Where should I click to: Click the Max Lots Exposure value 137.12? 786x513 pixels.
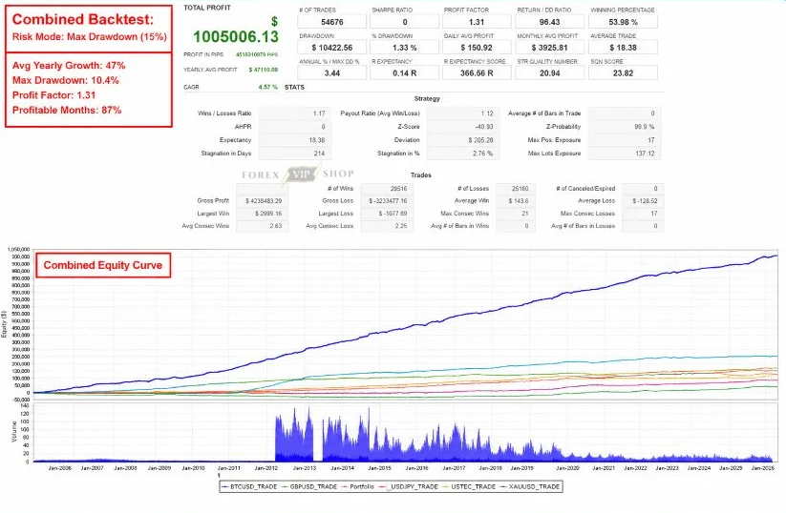(x=624, y=154)
